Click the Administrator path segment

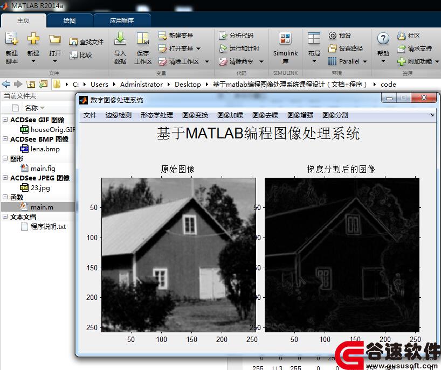(x=141, y=84)
